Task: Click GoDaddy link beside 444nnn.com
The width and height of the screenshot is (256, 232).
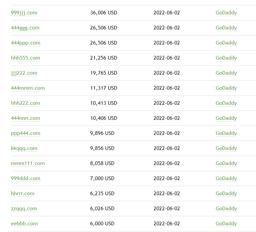Action: [x=226, y=118]
